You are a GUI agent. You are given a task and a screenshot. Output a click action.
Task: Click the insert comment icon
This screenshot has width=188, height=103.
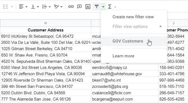coord(79,7)
